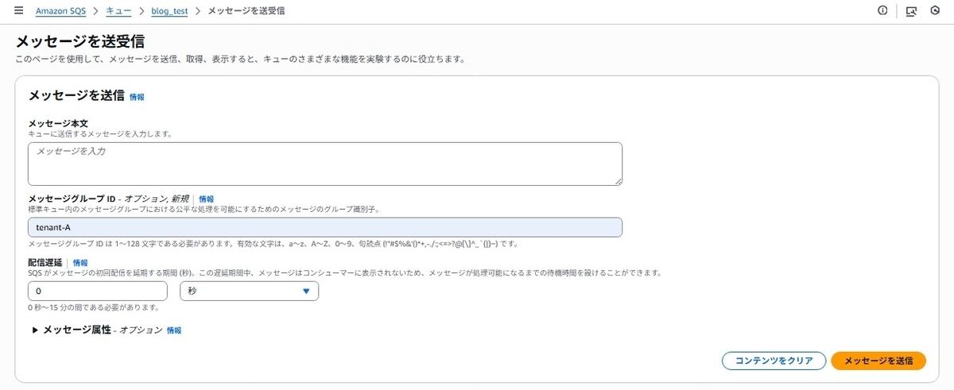Click 情報 link beside 配信遅延 label
954x390 pixels.
pyautogui.click(x=80, y=262)
